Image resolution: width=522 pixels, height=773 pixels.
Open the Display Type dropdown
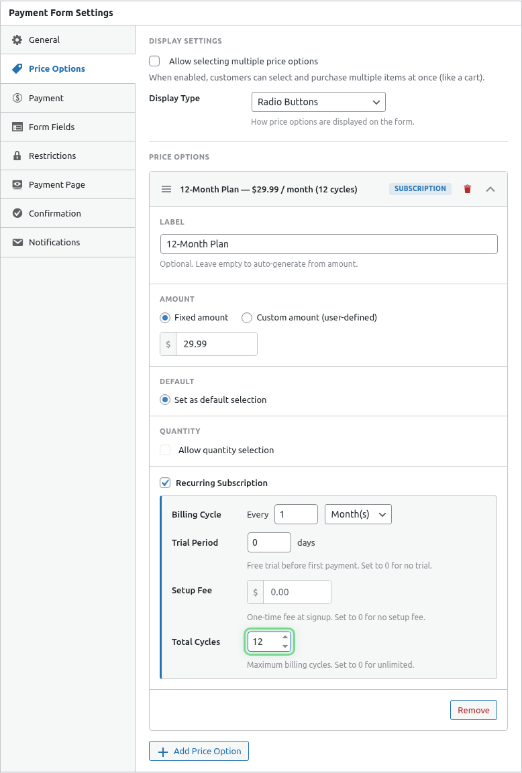318,102
